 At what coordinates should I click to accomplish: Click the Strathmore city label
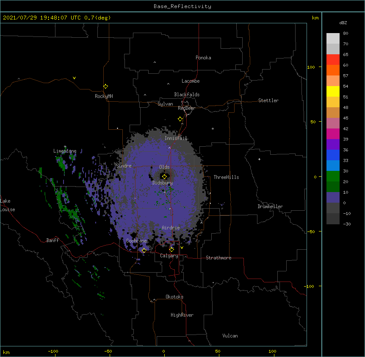(x=218, y=258)
